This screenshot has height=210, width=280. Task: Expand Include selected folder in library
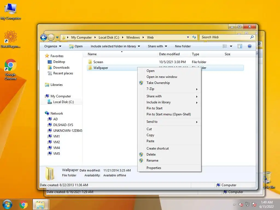pos(115,46)
